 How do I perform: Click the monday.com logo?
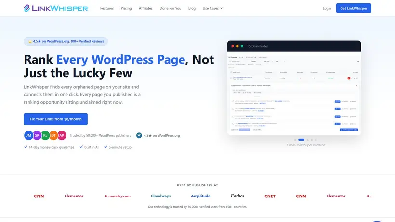(118, 196)
